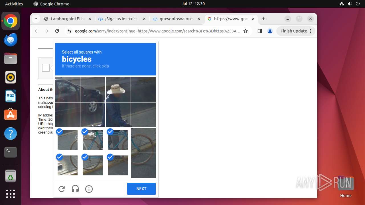Image resolution: width=365 pixels, height=205 pixels.
Task: Bookmark this page with star icon
Action: coord(246,31)
